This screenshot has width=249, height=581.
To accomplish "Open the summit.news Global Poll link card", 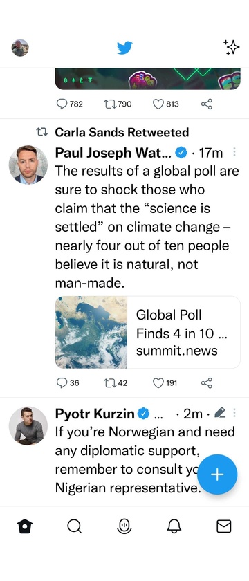I will coord(147,332).
